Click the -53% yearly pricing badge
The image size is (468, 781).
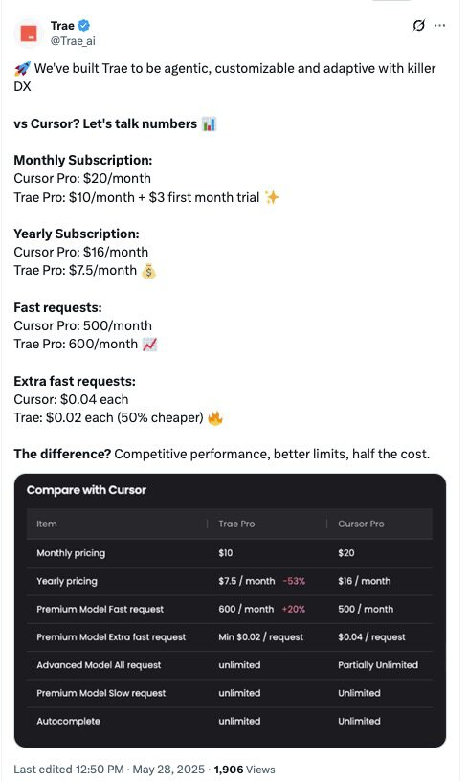[294, 581]
